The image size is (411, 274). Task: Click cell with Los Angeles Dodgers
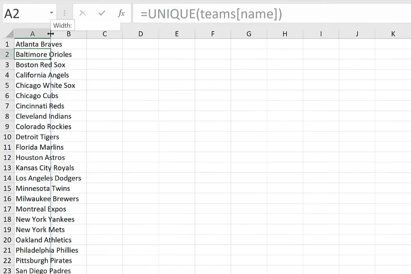point(32,178)
